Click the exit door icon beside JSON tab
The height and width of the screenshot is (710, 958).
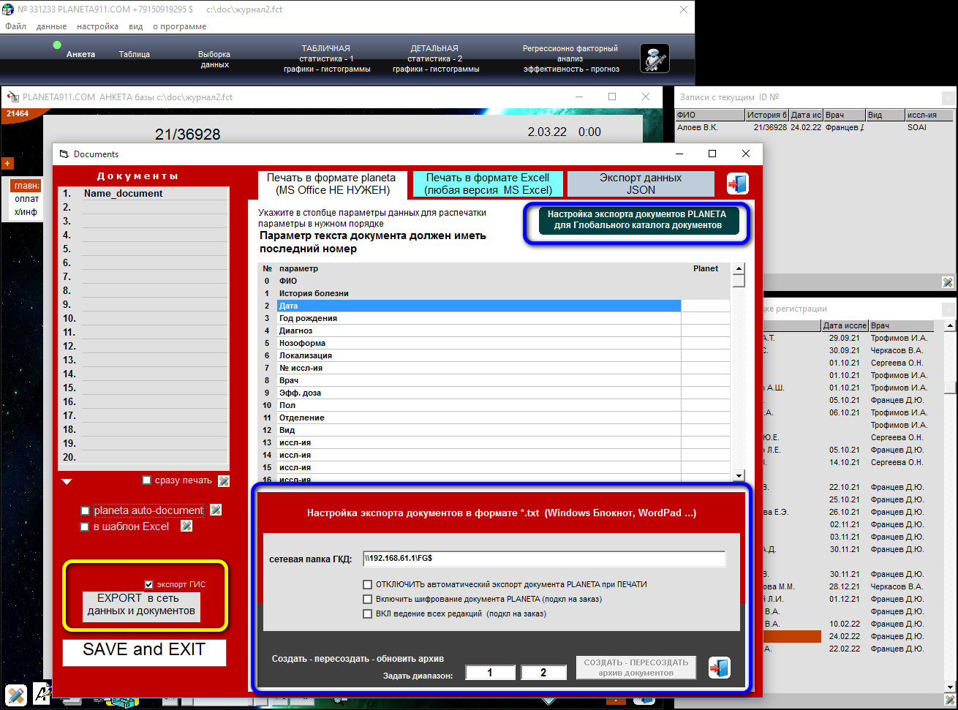(x=737, y=184)
